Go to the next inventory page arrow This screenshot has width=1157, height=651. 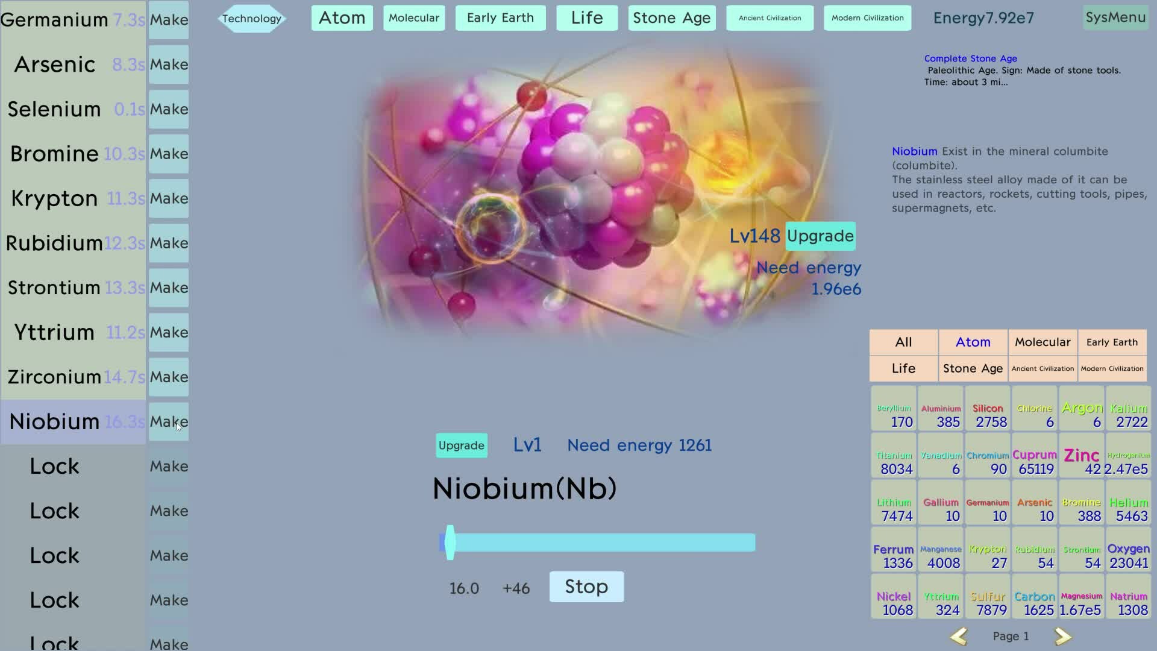1063,637
